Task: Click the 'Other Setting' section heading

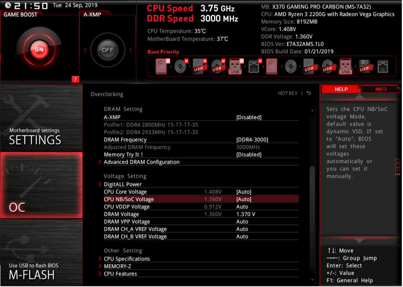Action: coord(123,251)
